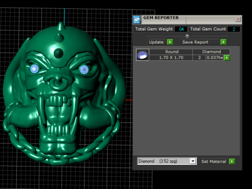Image resolution: width=252 pixels, height=189 pixels.
Task: Click the green arrow beside Update
Action: (x=170, y=42)
